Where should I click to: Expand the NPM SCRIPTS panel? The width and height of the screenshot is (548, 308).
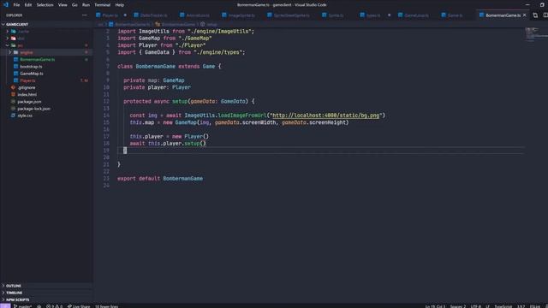coord(17,299)
